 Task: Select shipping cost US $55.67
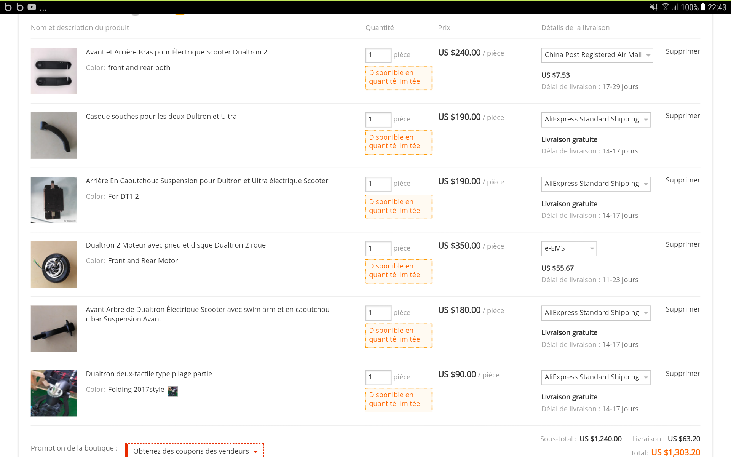(557, 268)
